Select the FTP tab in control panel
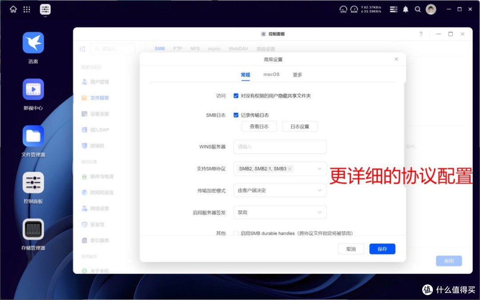This screenshot has height=300, width=480. (x=177, y=49)
